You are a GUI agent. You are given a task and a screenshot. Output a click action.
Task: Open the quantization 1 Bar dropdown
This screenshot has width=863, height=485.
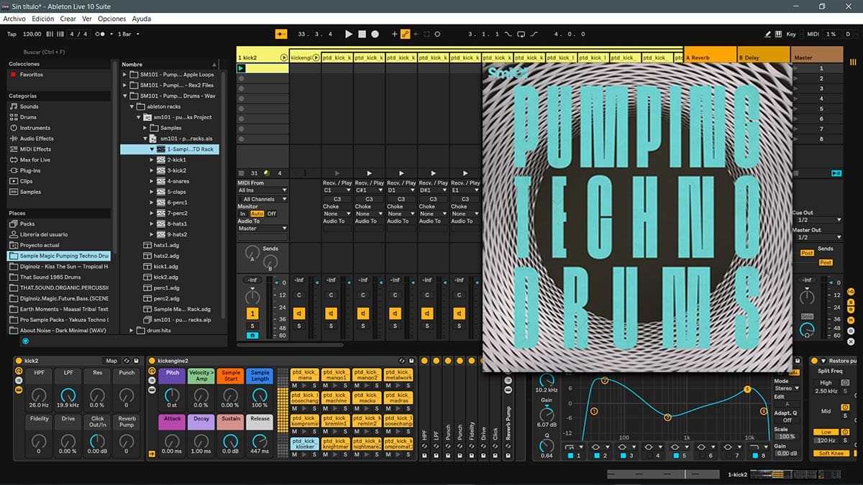coord(129,34)
